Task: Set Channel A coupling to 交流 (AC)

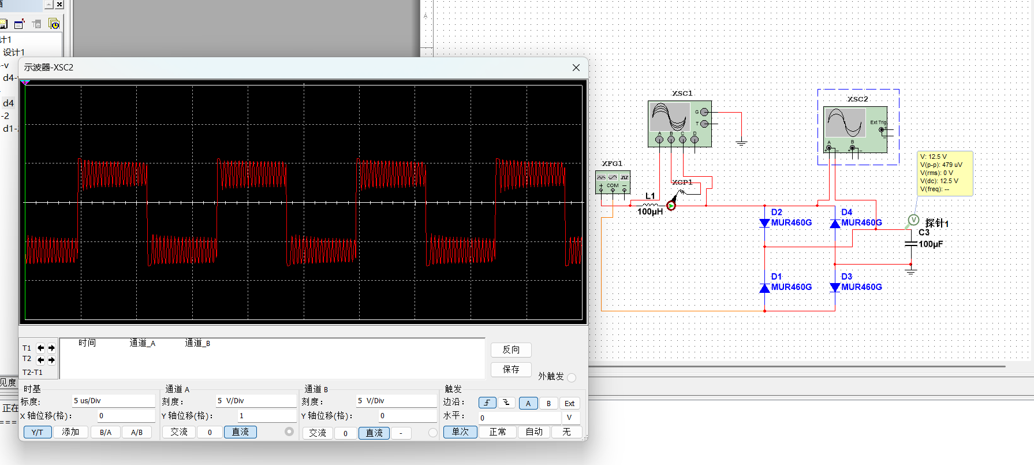Action: coord(179,432)
